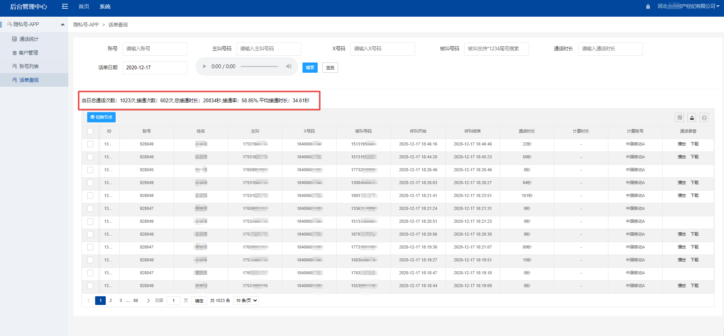Collapse the sidebar with the hamburger icon
Image resolution: width=724 pixels, height=336 pixels.
click(65, 6)
